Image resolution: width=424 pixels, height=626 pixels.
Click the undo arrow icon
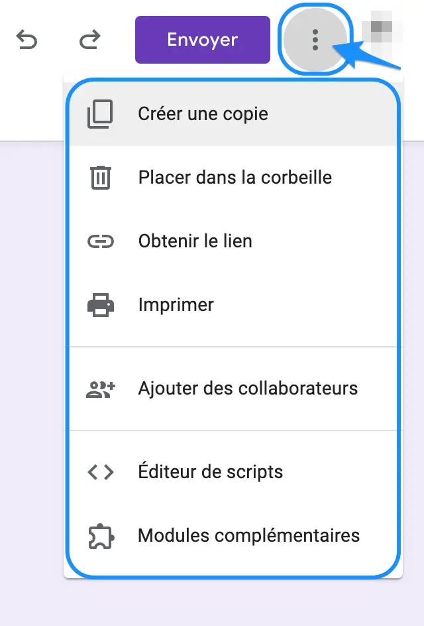click(x=26, y=40)
